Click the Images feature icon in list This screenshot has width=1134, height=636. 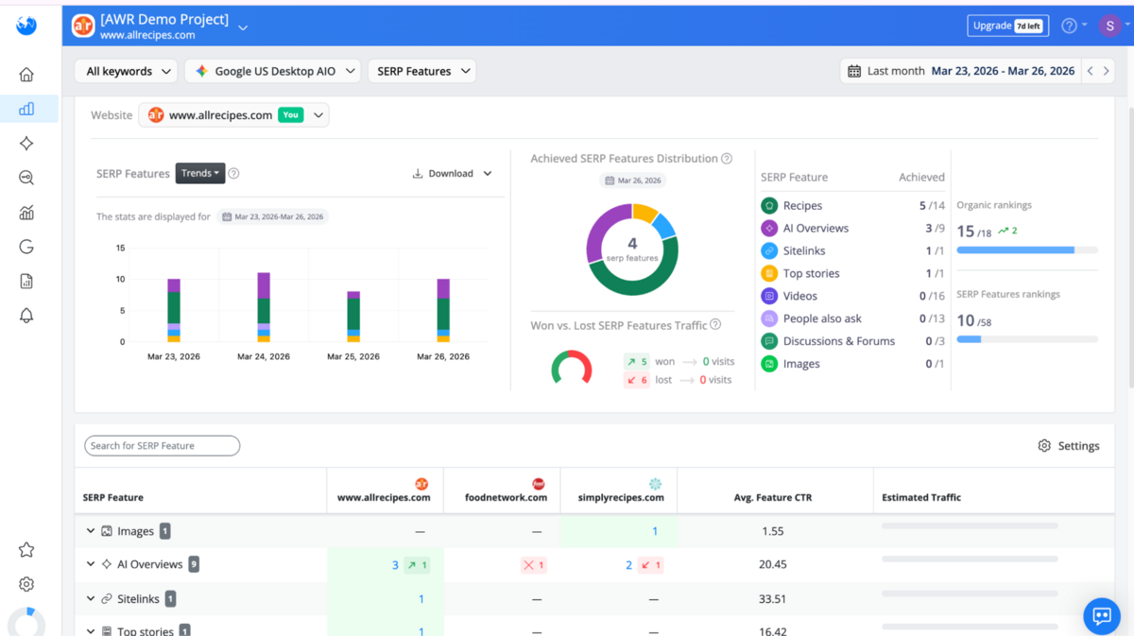[x=769, y=364]
